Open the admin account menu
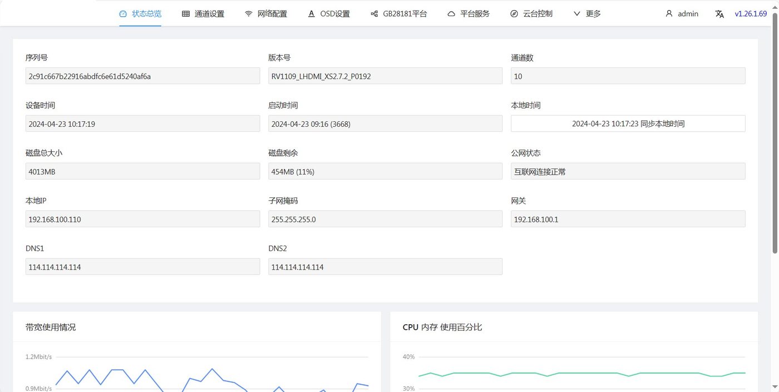The height and width of the screenshot is (392, 779). 682,13
